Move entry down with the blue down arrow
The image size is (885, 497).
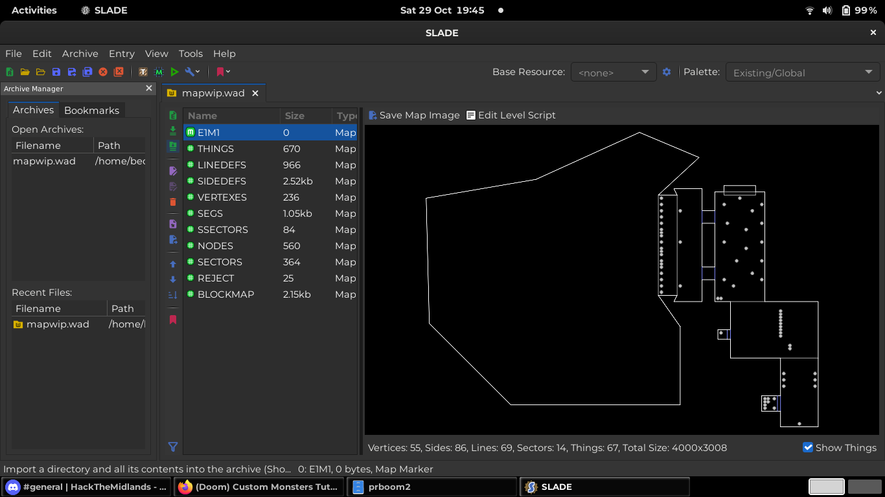pos(173,280)
